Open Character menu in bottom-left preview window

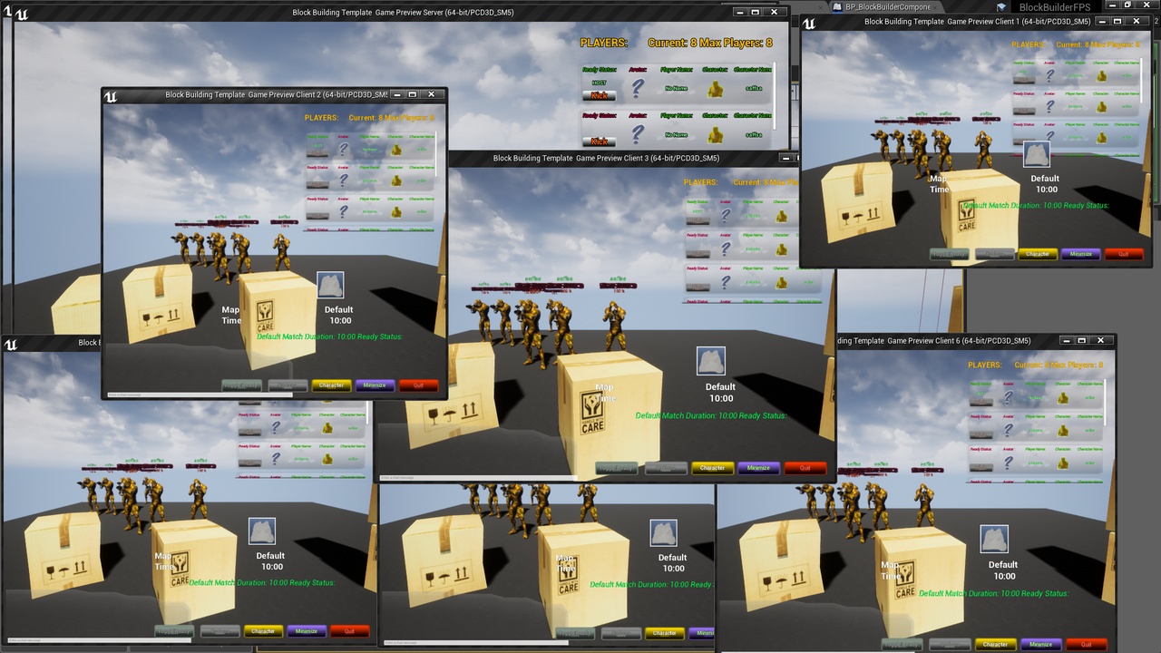pyautogui.click(x=263, y=631)
